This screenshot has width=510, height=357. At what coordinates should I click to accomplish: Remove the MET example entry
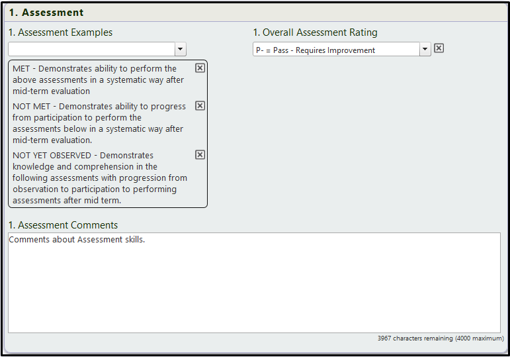[200, 68]
